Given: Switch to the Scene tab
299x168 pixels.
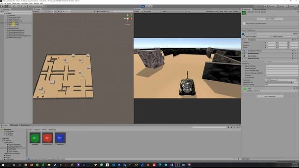Looking at the screenshot, I should point(37,9).
